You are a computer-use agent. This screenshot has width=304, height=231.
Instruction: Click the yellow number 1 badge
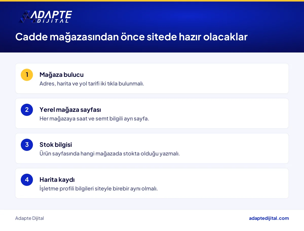(27, 75)
